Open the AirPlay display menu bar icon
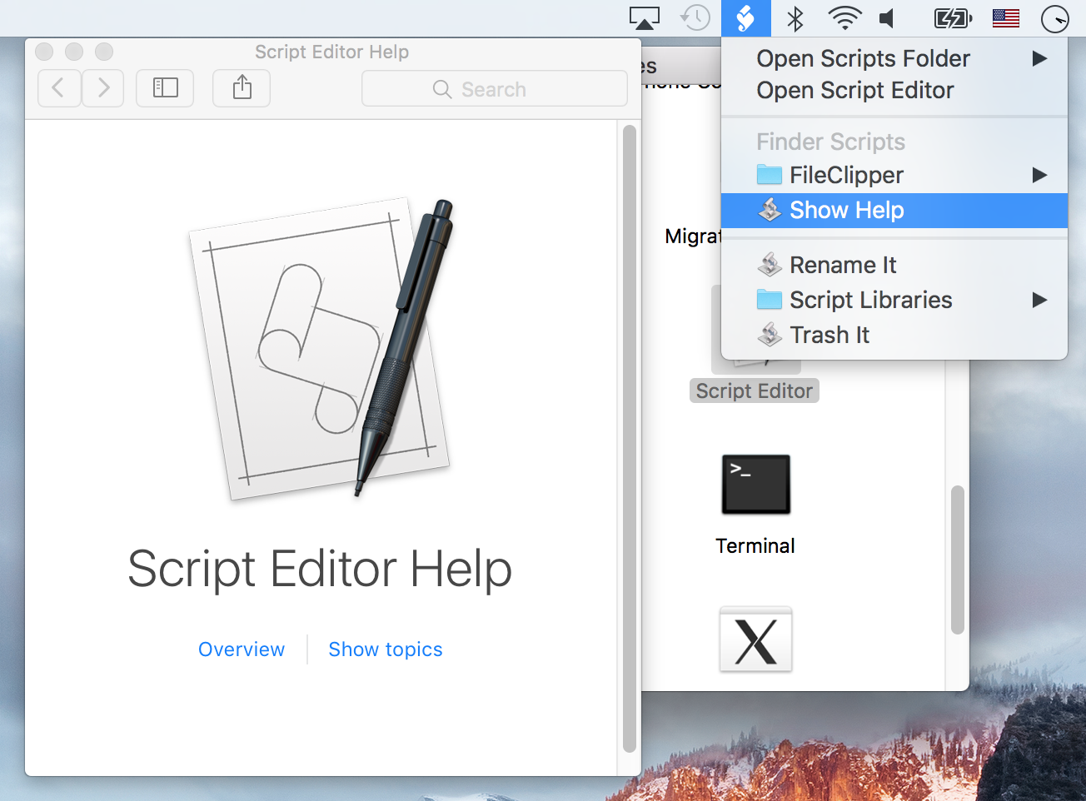This screenshot has height=801, width=1086. [644, 17]
